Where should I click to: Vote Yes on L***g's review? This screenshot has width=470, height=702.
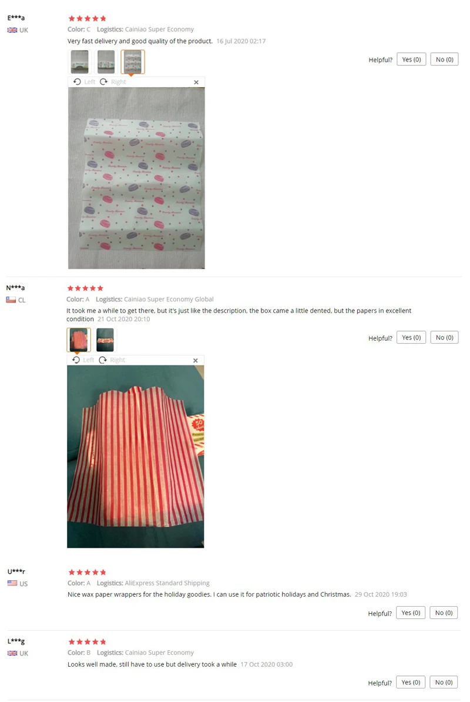pos(411,683)
